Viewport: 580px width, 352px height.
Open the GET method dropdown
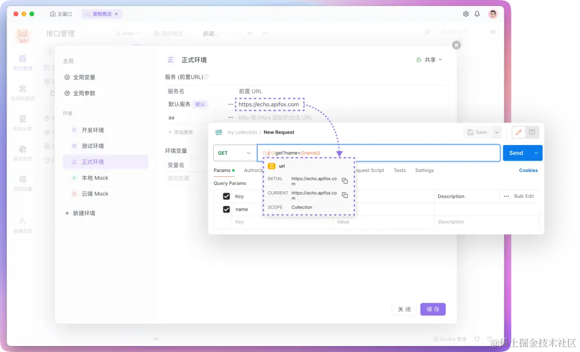click(x=235, y=153)
